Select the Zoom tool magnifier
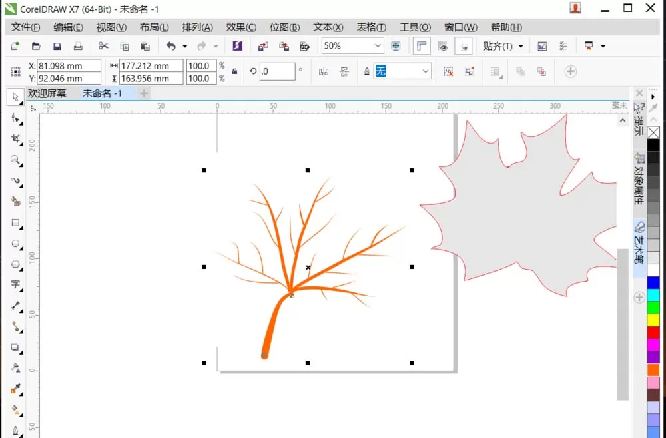The width and height of the screenshot is (666, 438). tap(16, 160)
